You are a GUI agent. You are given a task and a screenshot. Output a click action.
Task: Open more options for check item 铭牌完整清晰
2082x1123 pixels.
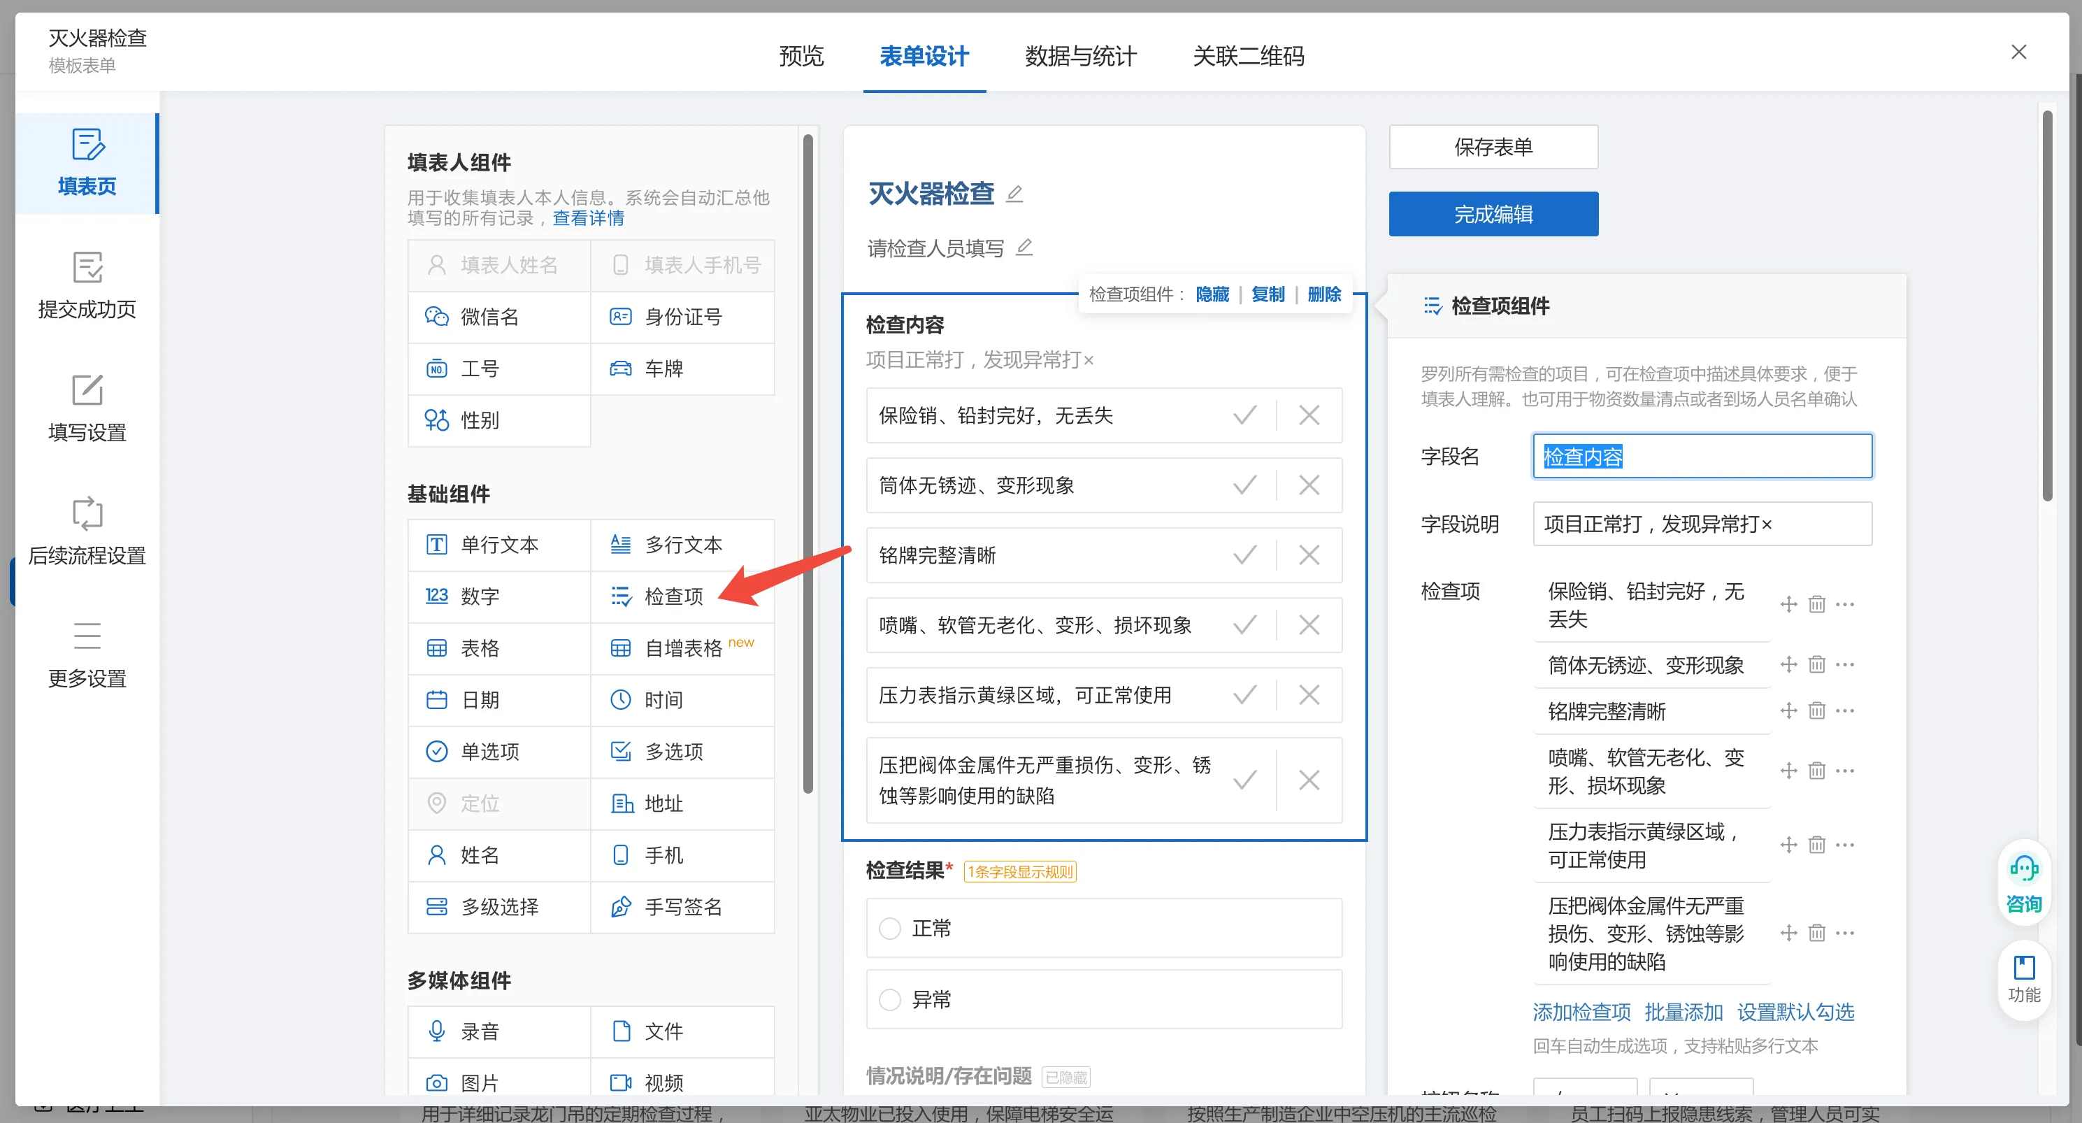[x=1845, y=710]
